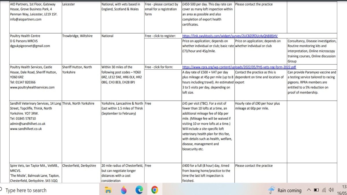Open the PHS vets registration form PDF link
Screen dimensions: 347x195
click(239, 67)
